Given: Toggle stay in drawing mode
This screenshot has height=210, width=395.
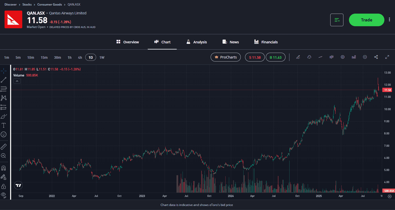Looking at the screenshot, I should (x=4, y=177).
